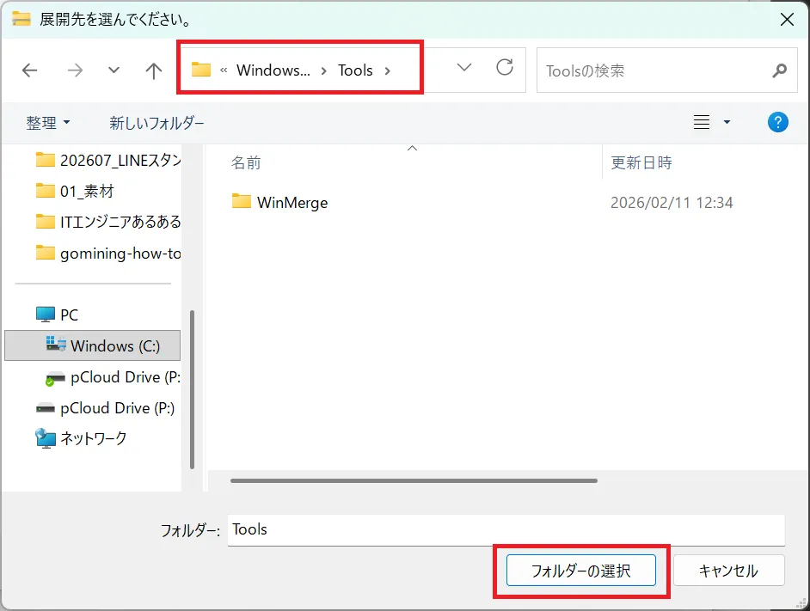Open view options dropdown arrow
This screenshot has height=611, width=810.
point(727,122)
